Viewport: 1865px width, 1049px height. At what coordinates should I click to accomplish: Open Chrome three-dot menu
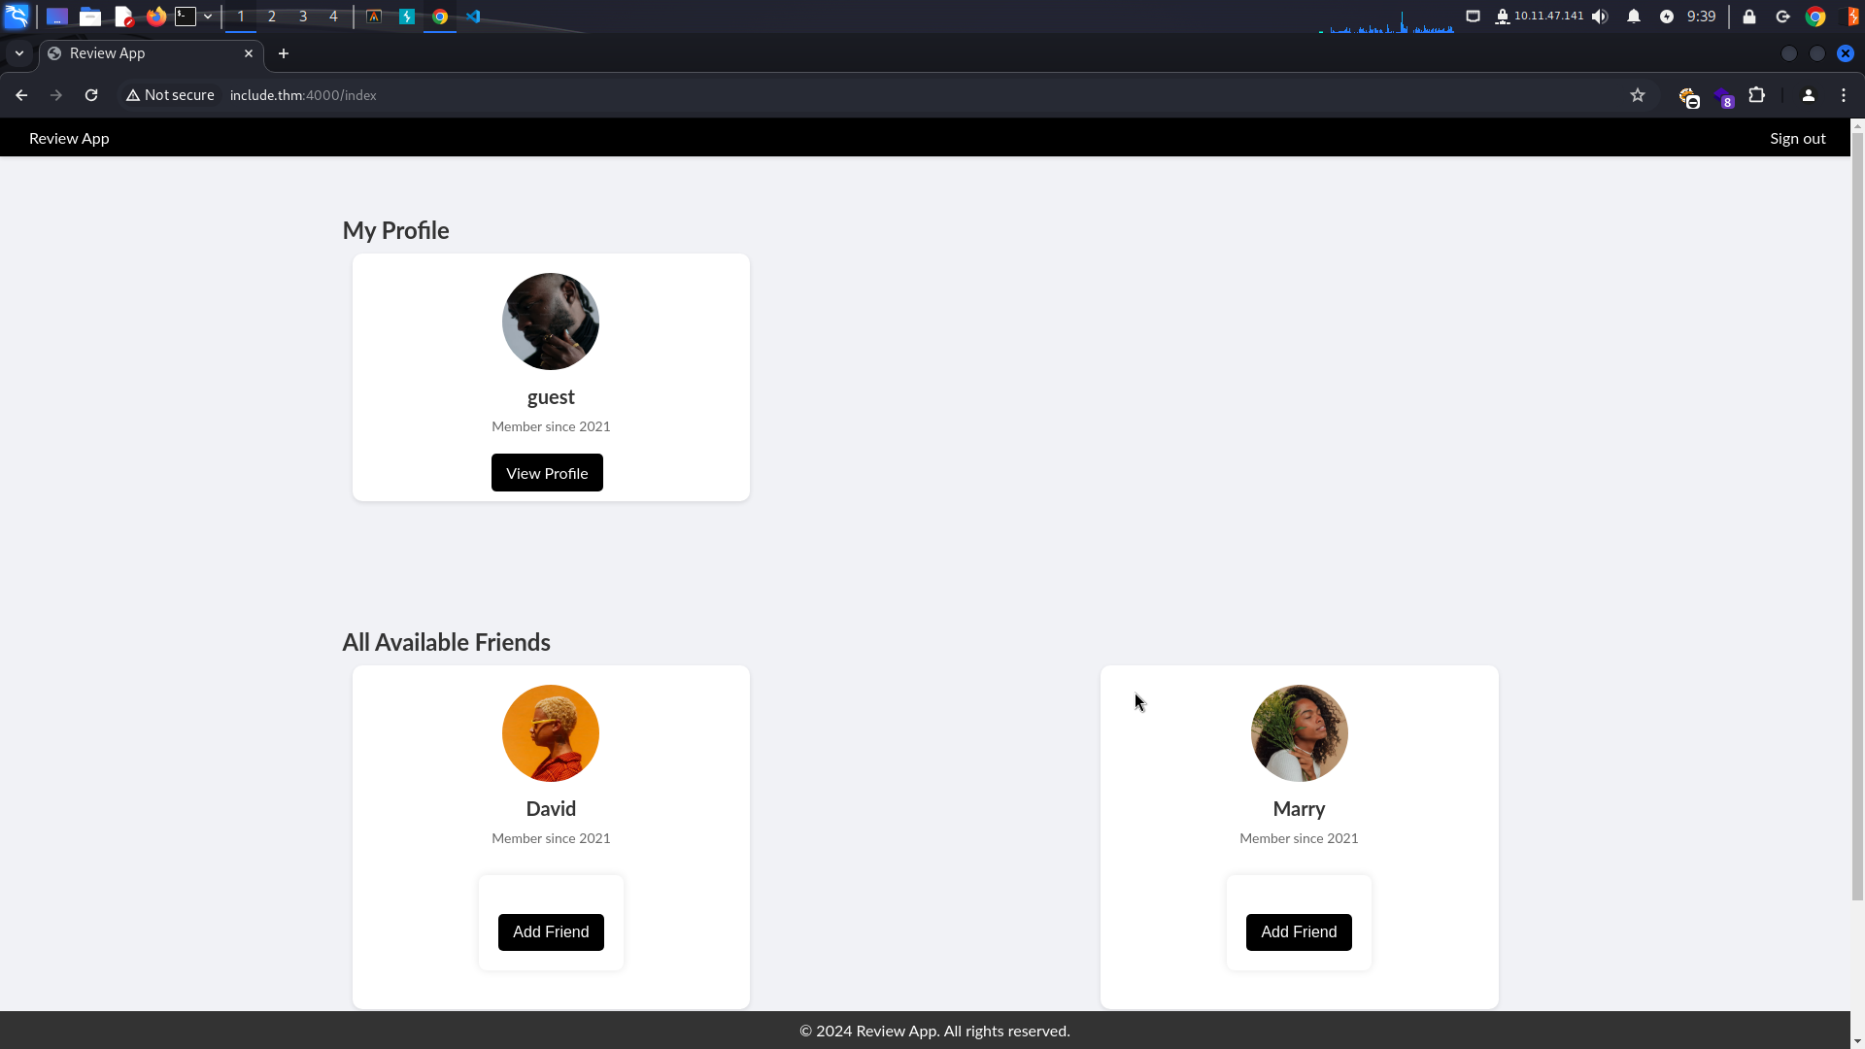(1844, 95)
